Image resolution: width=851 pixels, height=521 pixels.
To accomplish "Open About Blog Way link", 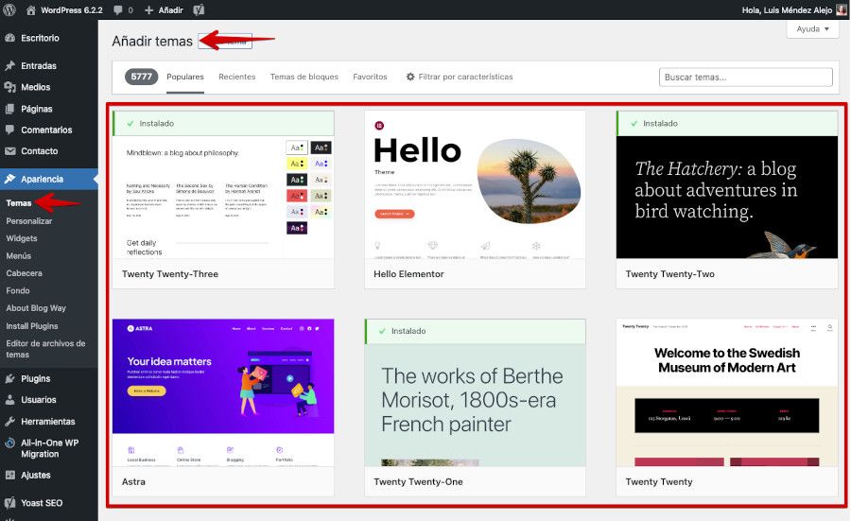I will [36, 307].
